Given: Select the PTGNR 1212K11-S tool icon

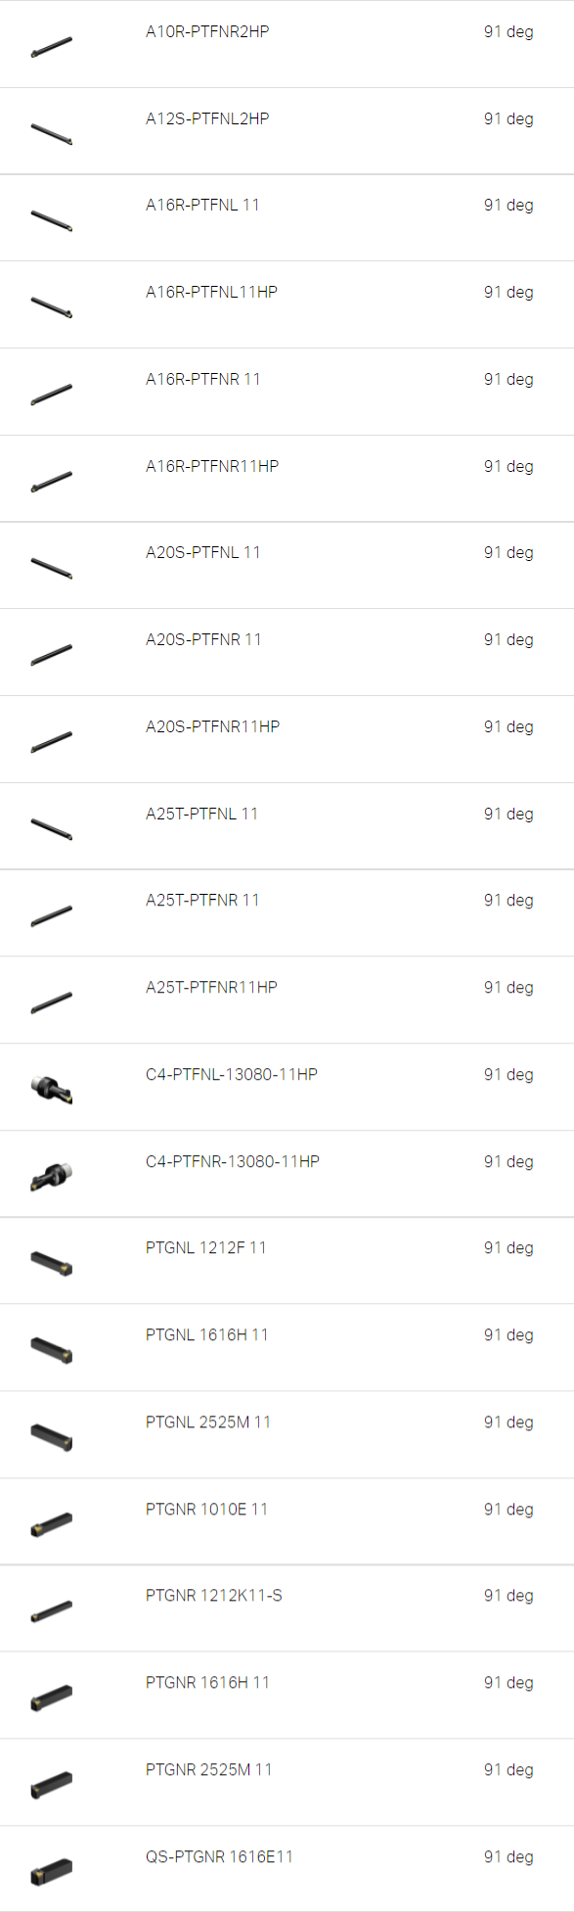Looking at the screenshot, I should pyautogui.click(x=52, y=1610).
